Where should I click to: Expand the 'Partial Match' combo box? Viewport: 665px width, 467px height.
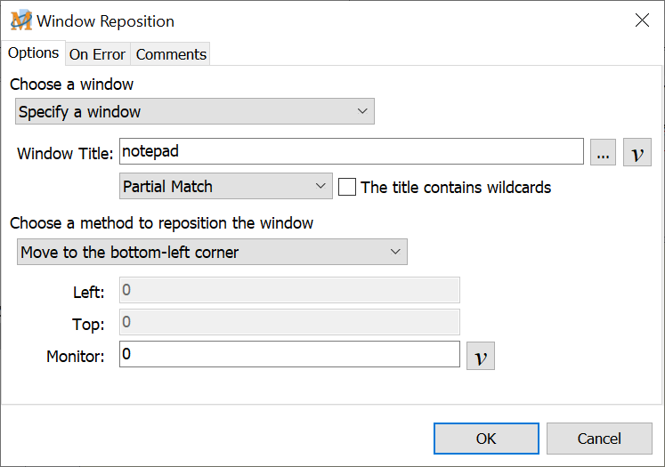click(x=225, y=187)
